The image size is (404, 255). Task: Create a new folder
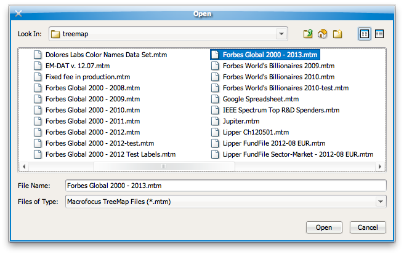337,34
